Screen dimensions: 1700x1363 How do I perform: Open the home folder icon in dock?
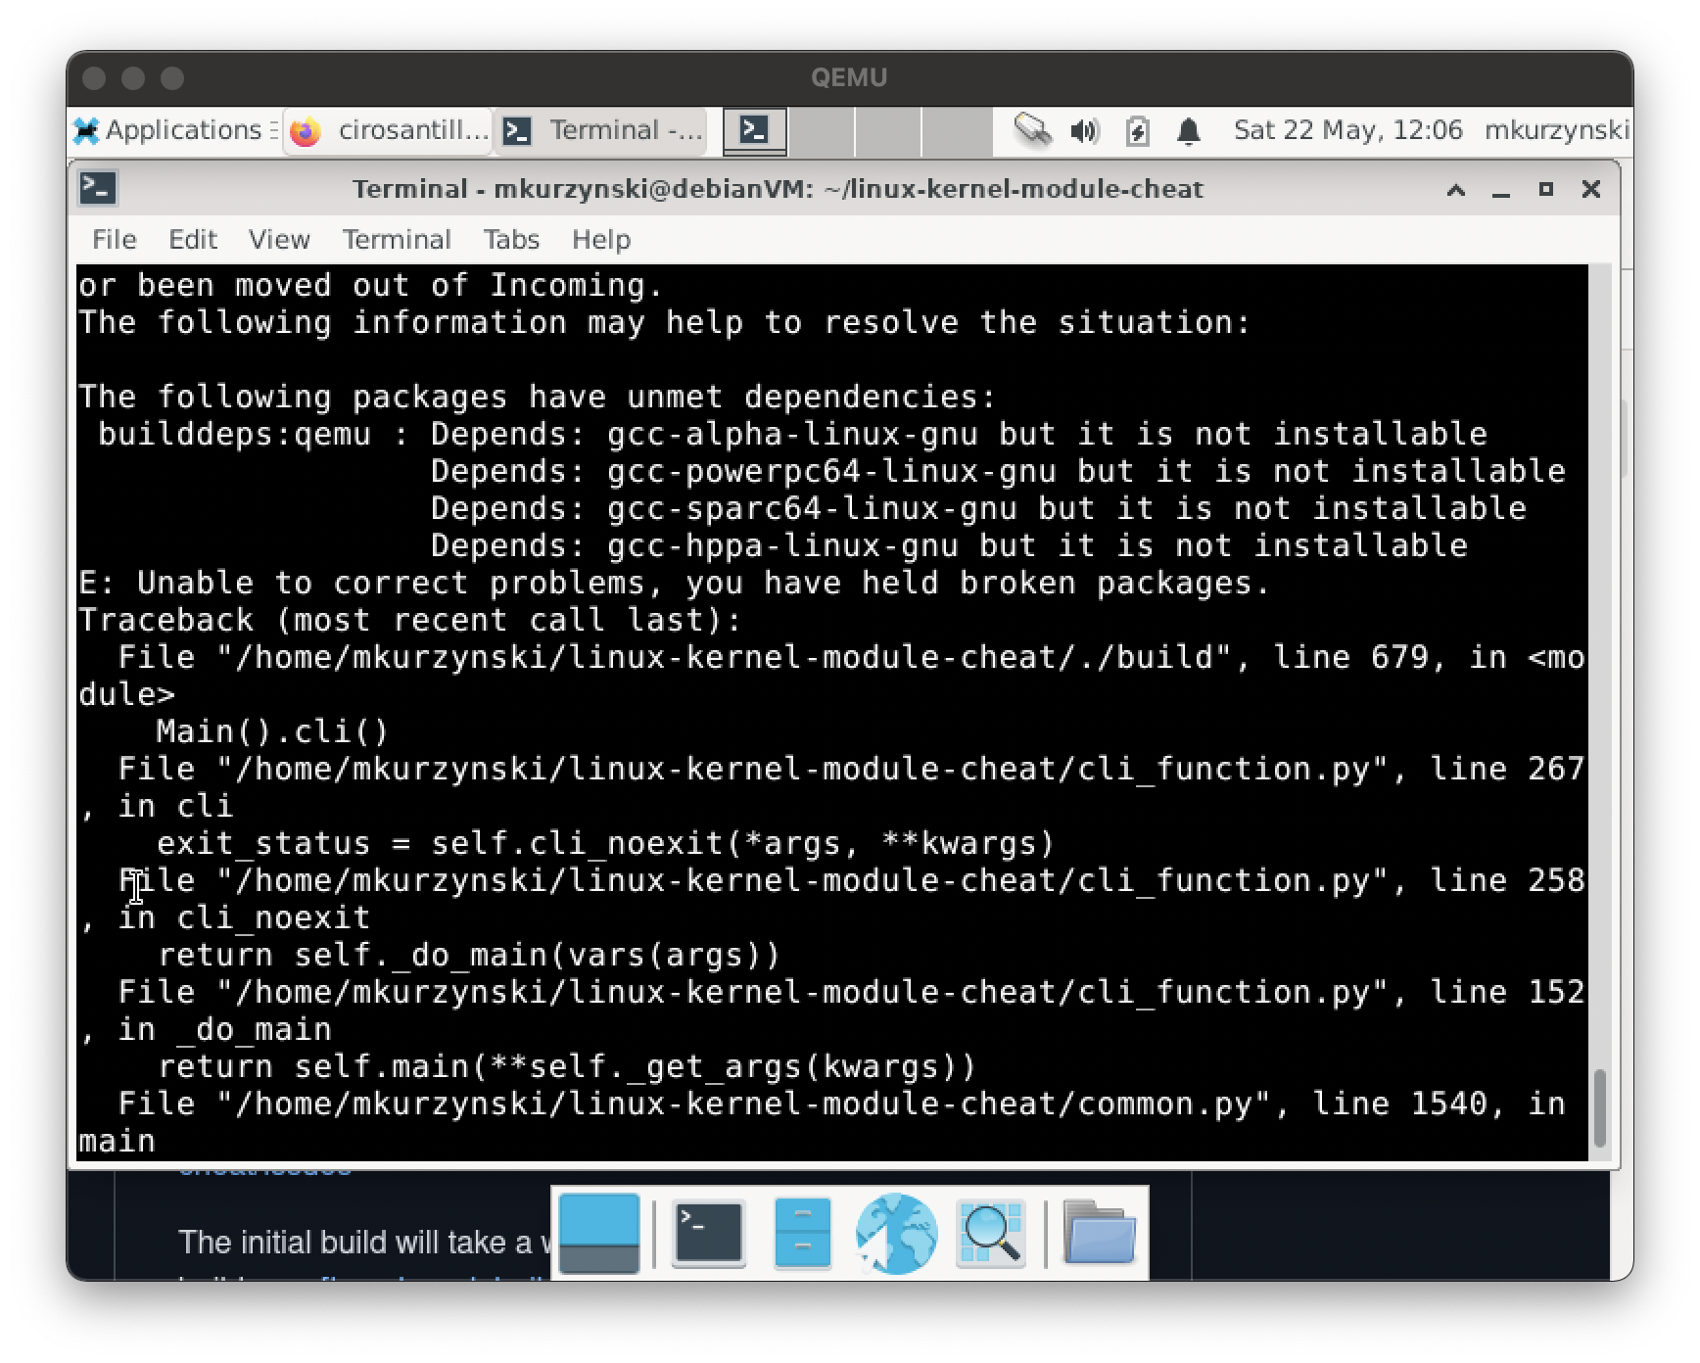point(1099,1234)
